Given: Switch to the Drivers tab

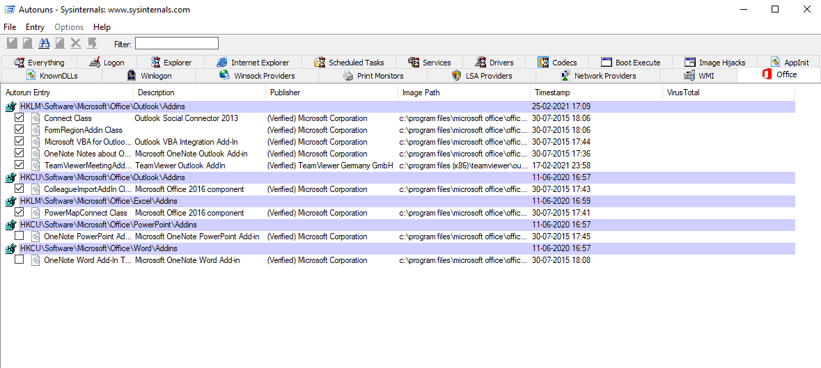Looking at the screenshot, I should coord(494,62).
